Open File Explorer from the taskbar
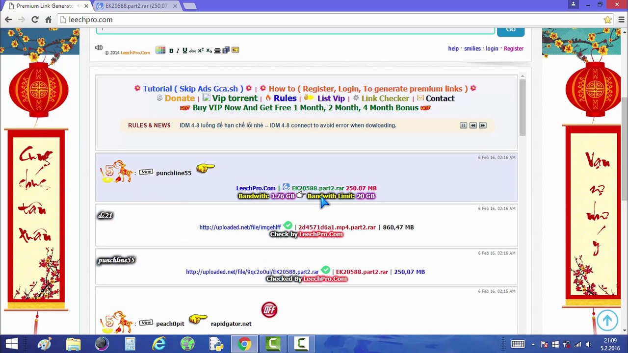Image resolution: width=628 pixels, height=353 pixels. pos(73,344)
